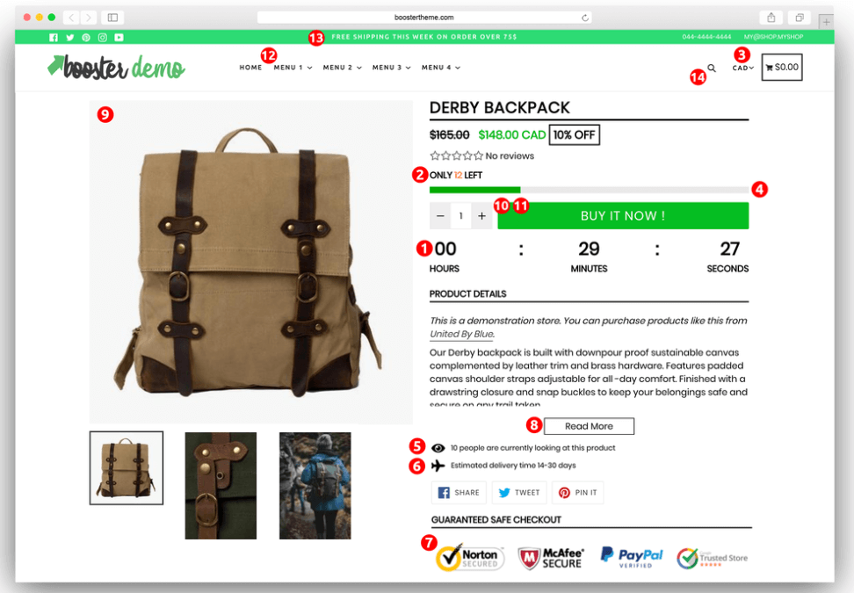Click the Buy It Now button
Screen dimensions: 854x593
pyautogui.click(x=623, y=216)
